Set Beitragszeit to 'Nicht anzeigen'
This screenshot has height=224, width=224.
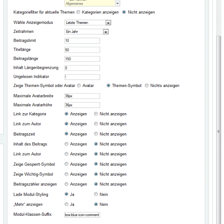(96, 134)
